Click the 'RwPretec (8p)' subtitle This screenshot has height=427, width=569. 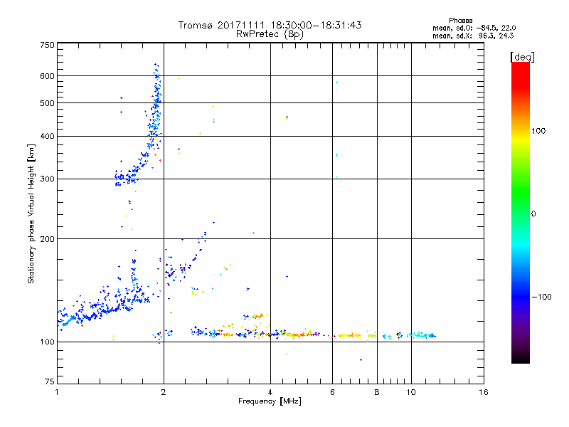[270, 34]
